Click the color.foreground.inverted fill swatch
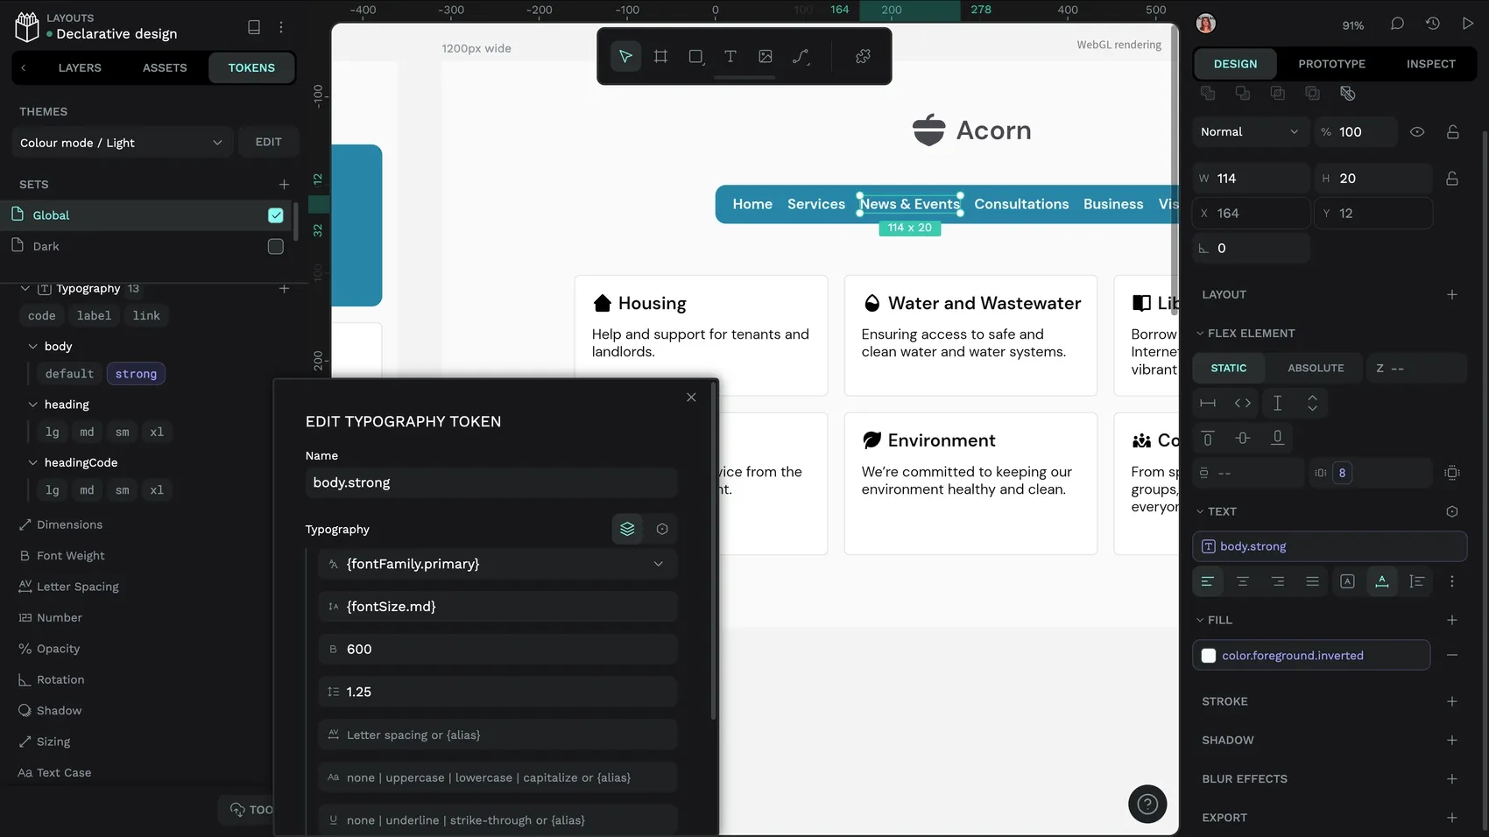The image size is (1489, 837). (x=1209, y=656)
